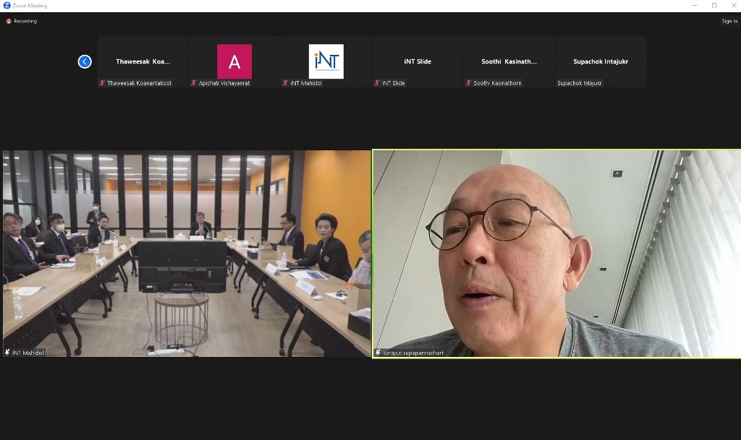The image size is (741, 440).
Task: Click pin icon on iNT Mahidol room video
Action: click(x=8, y=353)
